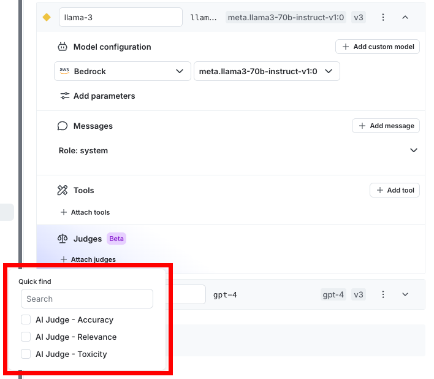Click Attach tools
Image resolution: width=434 pixels, height=379 pixels.
(x=85, y=212)
